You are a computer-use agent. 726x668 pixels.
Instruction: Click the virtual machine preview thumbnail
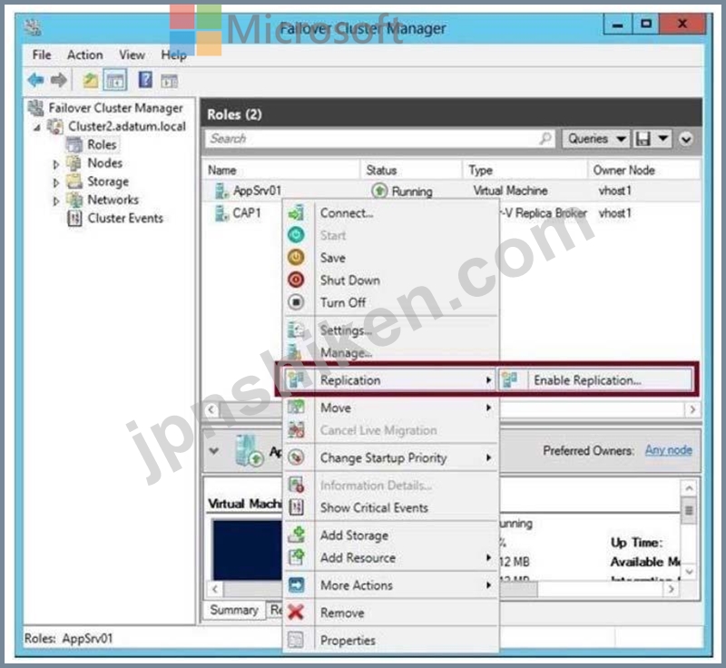click(x=247, y=549)
